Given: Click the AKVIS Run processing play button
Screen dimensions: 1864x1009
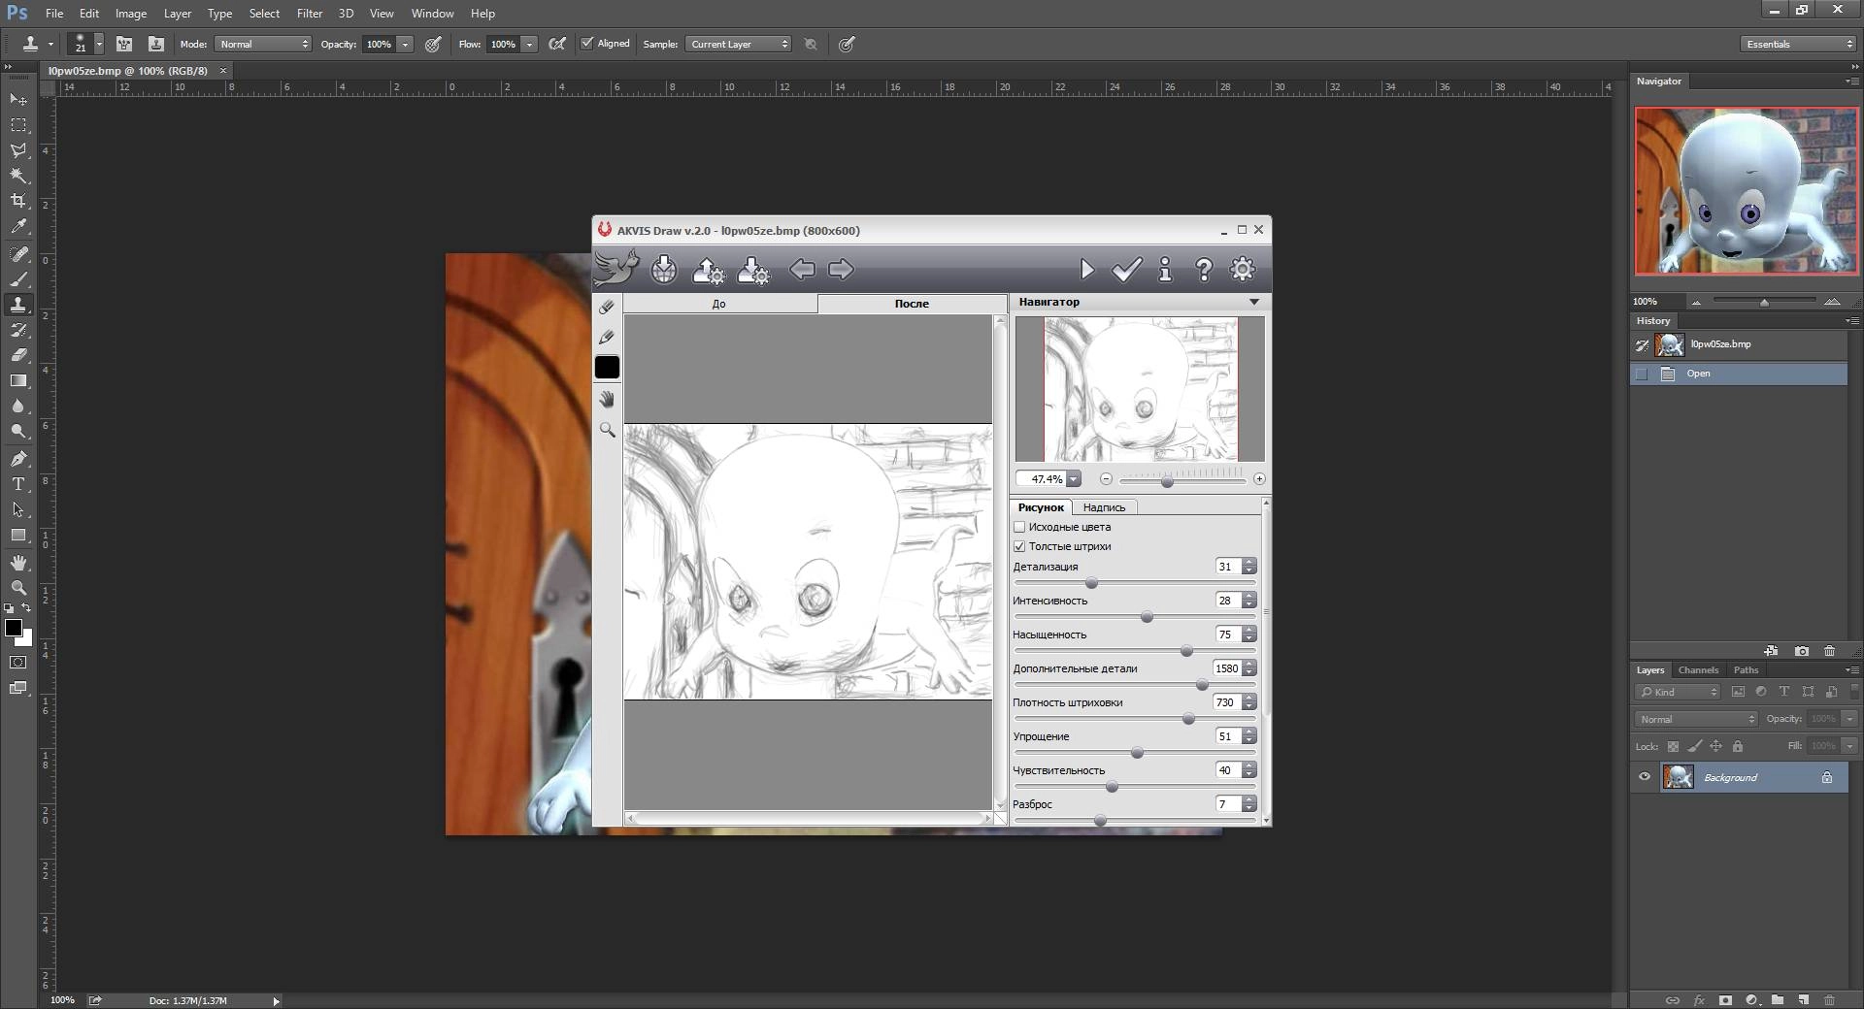Looking at the screenshot, I should [1087, 269].
